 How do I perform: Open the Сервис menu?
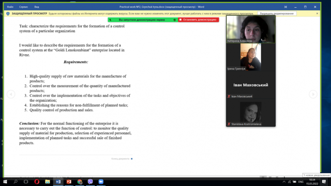pyautogui.click(x=23, y=7)
